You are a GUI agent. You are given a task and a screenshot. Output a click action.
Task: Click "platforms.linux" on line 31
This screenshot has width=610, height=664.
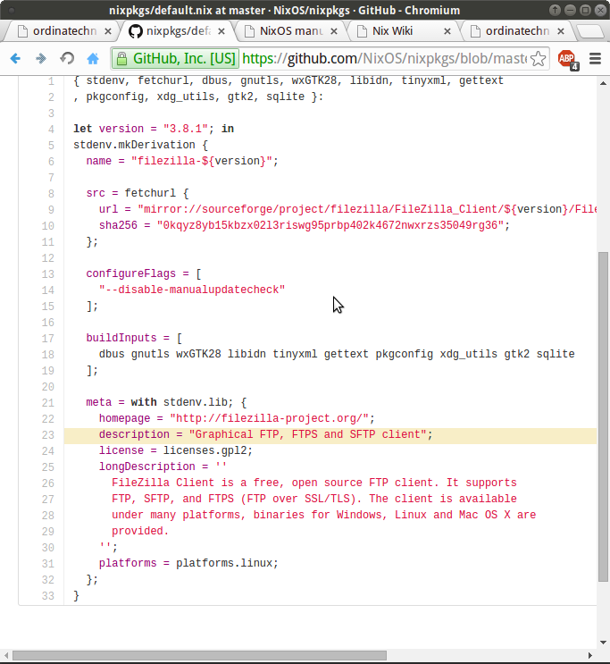point(224,563)
